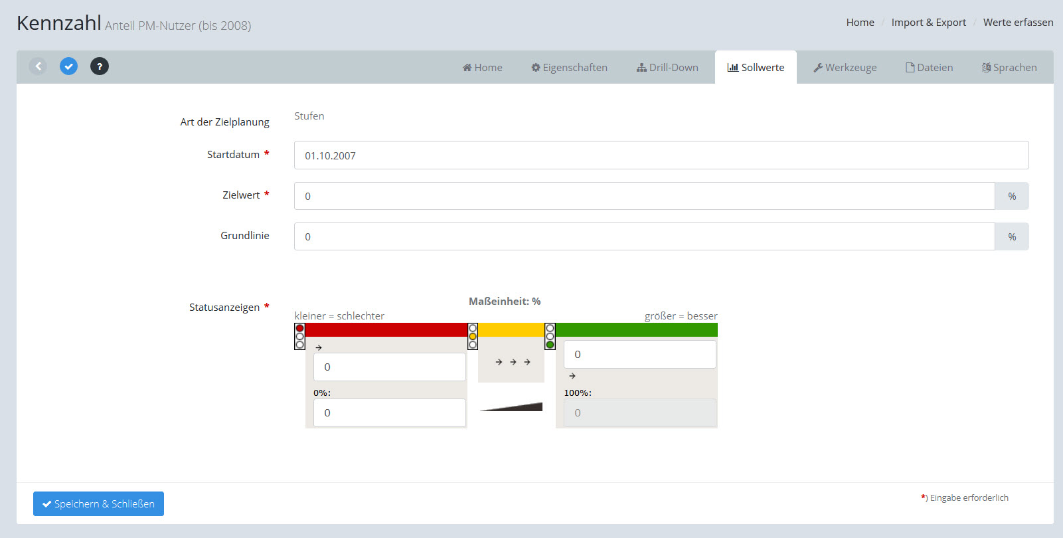Click the back arrow circle icon
The height and width of the screenshot is (538, 1063).
(38, 66)
